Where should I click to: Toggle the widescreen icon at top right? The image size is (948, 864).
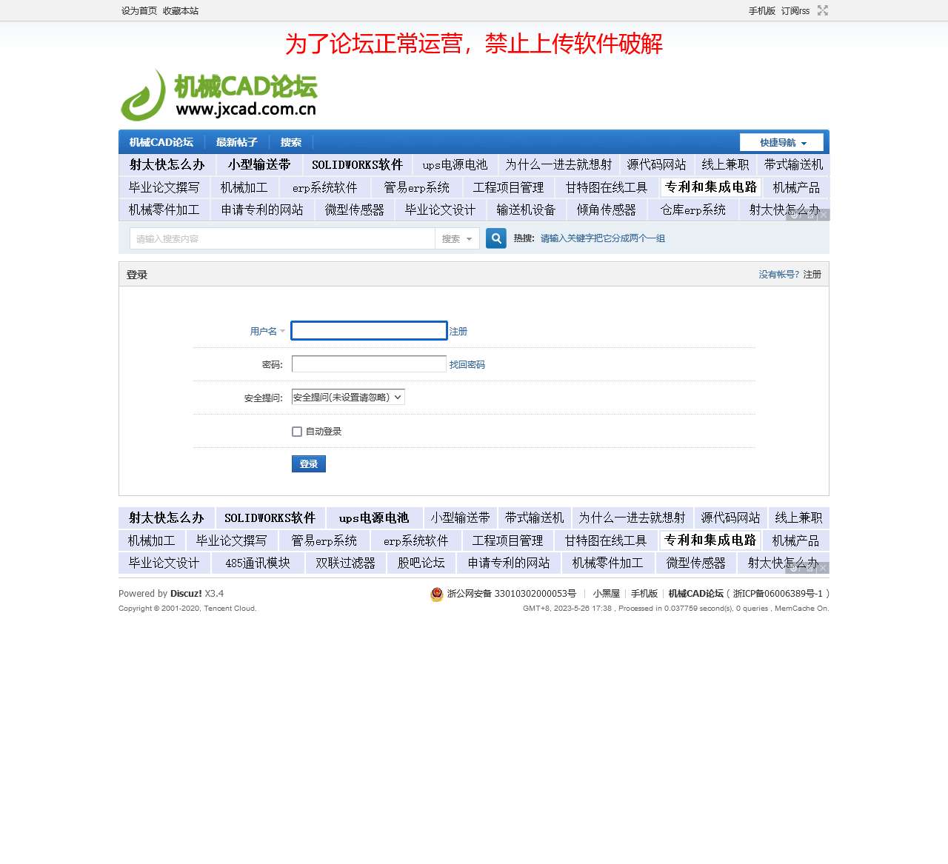point(823,10)
